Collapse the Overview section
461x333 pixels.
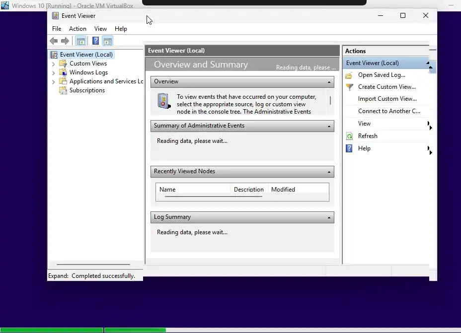[329, 82]
